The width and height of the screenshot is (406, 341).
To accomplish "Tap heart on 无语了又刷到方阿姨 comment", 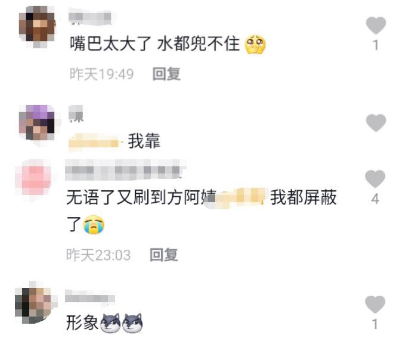I will click(x=375, y=179).
